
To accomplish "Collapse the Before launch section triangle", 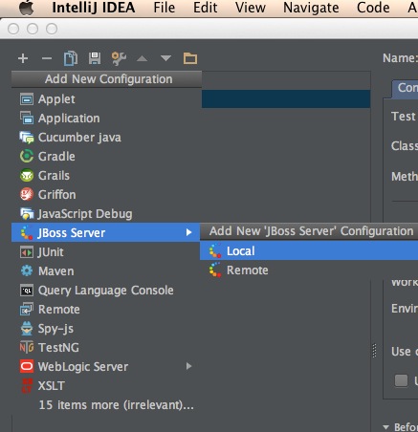I will point(386,427).
